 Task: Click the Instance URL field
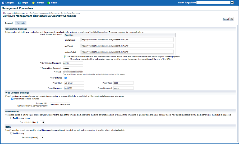pyautogui.click(x=60, y=104)
